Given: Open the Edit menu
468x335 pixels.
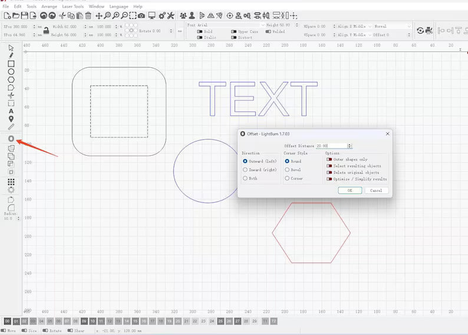Looking at the screenshot, I should coord(18,6).
